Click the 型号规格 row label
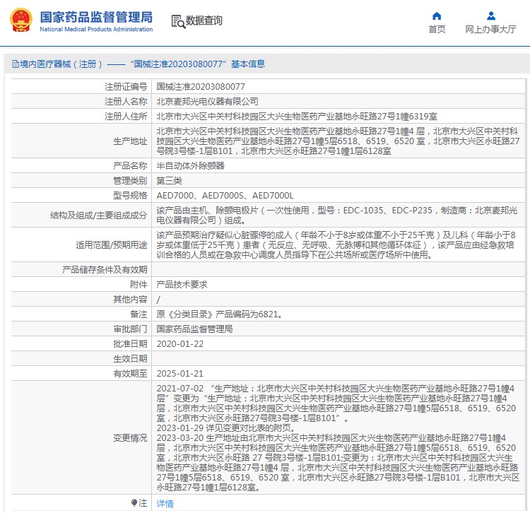Screen dimensions: 530x513 click(130, 195)
